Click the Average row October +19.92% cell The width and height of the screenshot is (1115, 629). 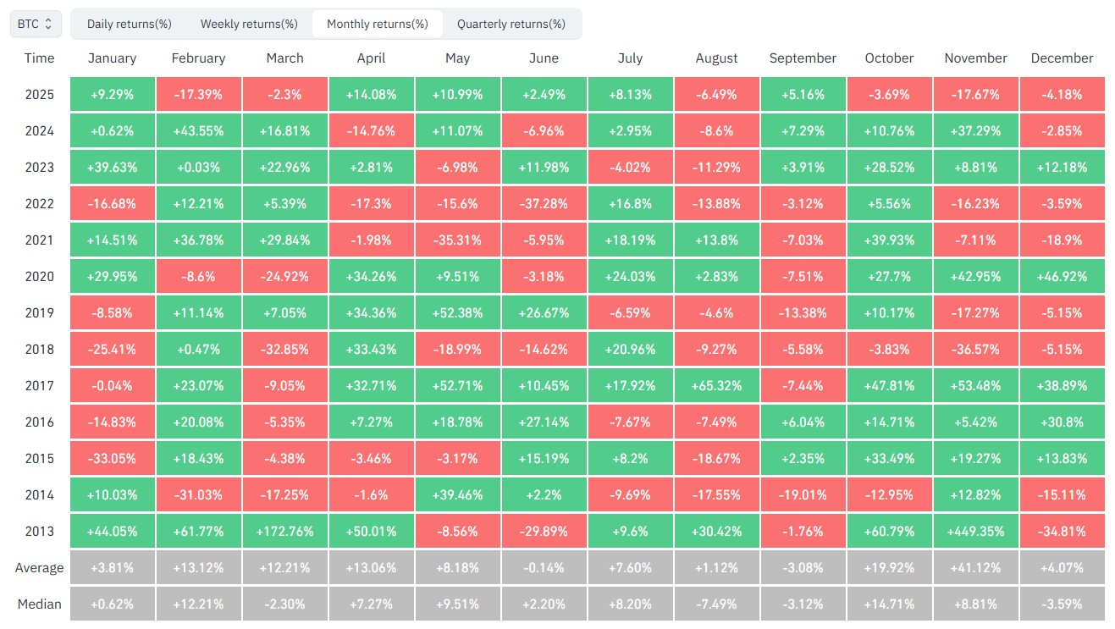(889, 568)
